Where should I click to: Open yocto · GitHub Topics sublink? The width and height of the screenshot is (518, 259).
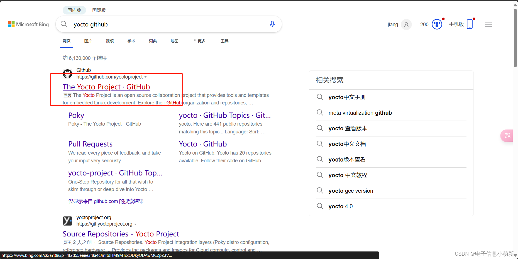coord(225,115)
